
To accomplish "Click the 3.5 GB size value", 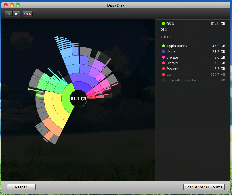I will [x=220, y=63].
